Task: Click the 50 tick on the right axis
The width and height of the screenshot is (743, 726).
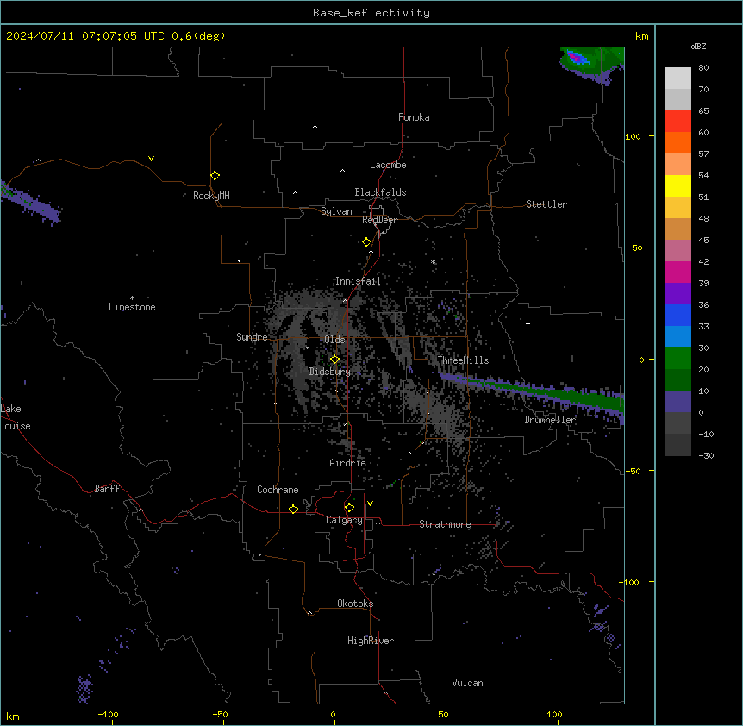Action: (637, 247)
